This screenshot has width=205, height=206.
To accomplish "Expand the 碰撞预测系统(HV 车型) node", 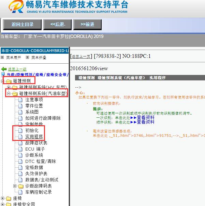I will coord(9,87).
